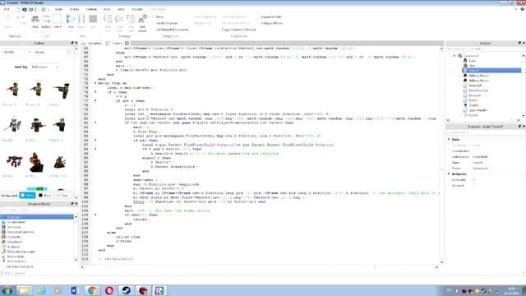Close the Toolbox panel

[76, 44]
